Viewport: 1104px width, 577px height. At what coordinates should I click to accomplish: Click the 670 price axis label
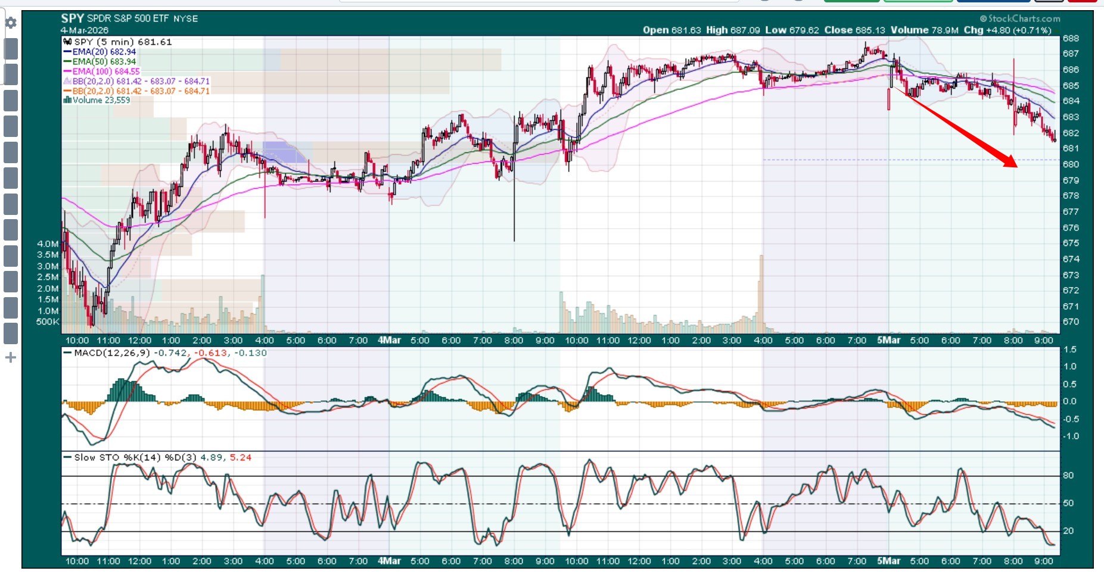click(x=1071, y=322)
